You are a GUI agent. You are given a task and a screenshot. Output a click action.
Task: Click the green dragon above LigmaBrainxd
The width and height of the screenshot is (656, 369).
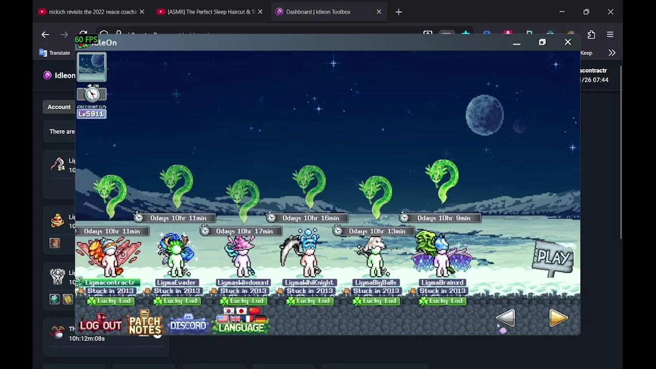(442, 182)
